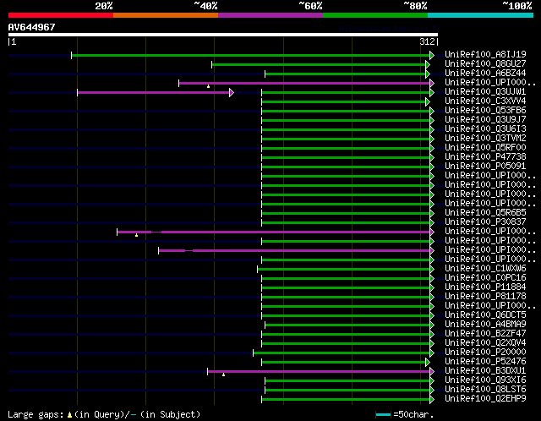The width and height of the screenshot is (541, 421).
Task: Click the green alignment bar for Q6DCT5
Action: click(347, 315)
